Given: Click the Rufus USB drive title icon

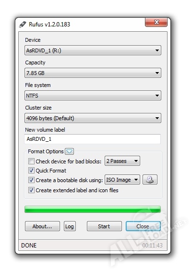Looking at the screenshot, I should 23,25.
